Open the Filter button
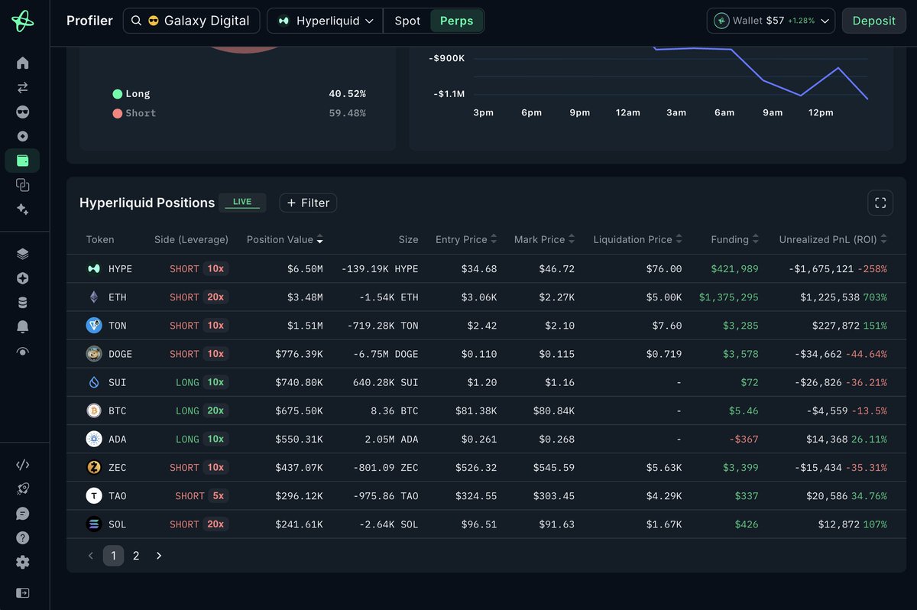The width and height of the screenshot is (917, 610). pos(308,203)
